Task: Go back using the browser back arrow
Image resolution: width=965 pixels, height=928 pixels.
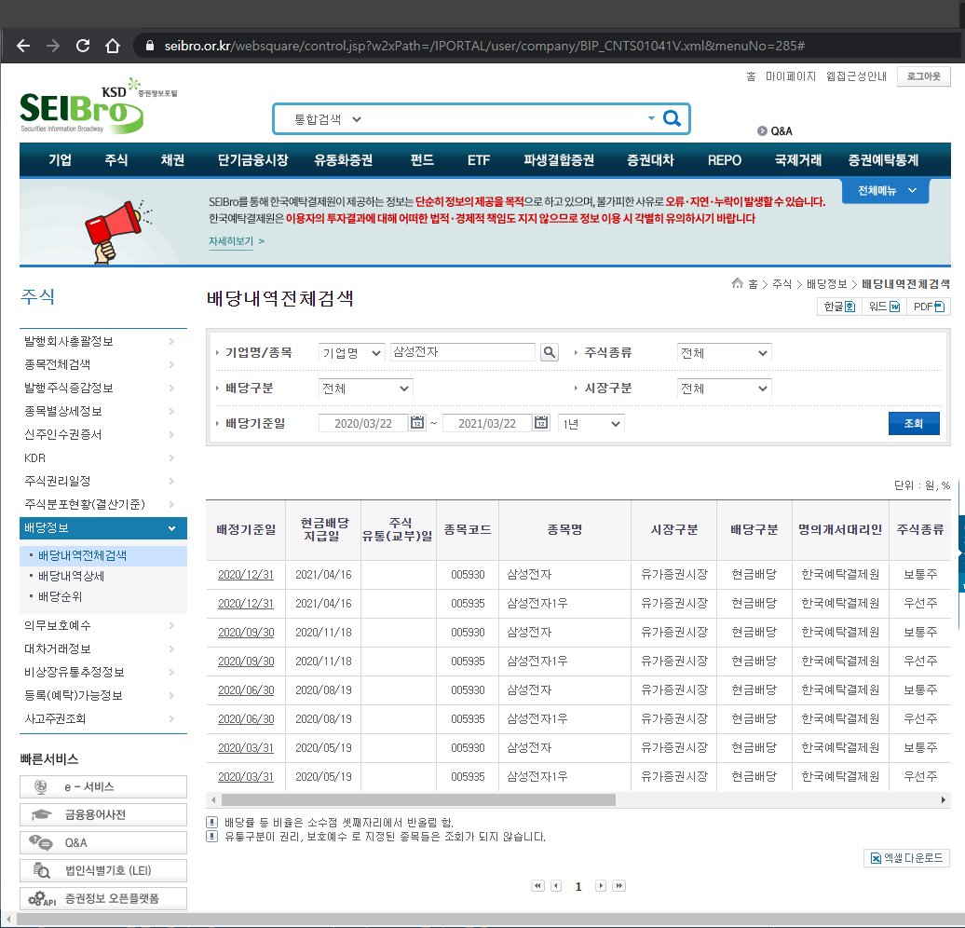Action: pyautogui.click(x=23, y=46)
